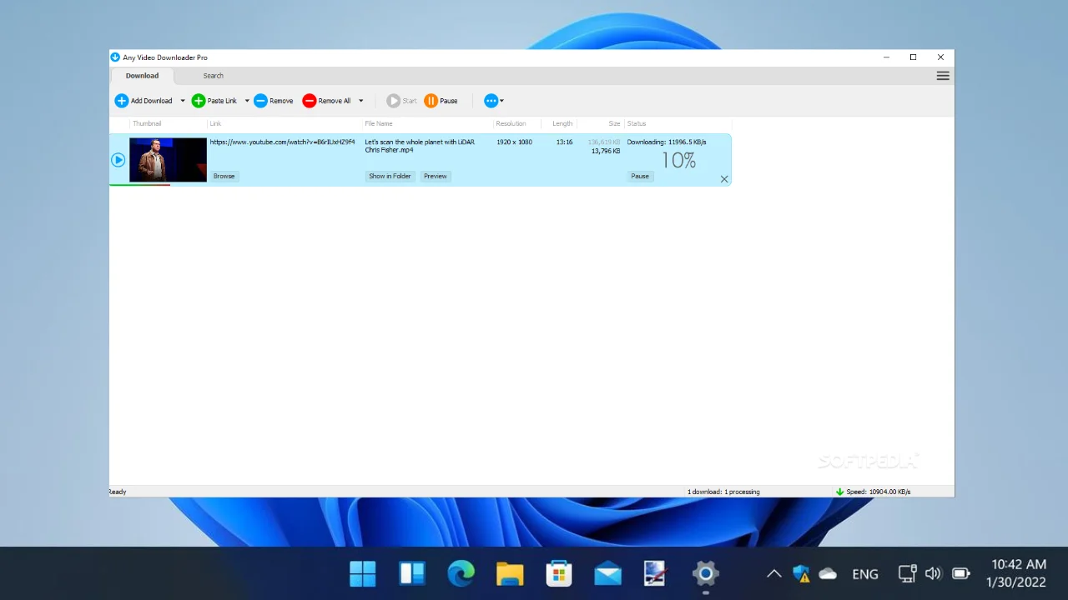This screenshot has height=600, width=1068.
Task: Click the 13,796 KB downloaded size value
Action: pos(606,151)
